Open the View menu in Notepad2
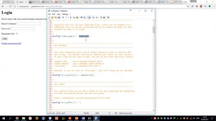216x121 pixels. tap(58, 14)
